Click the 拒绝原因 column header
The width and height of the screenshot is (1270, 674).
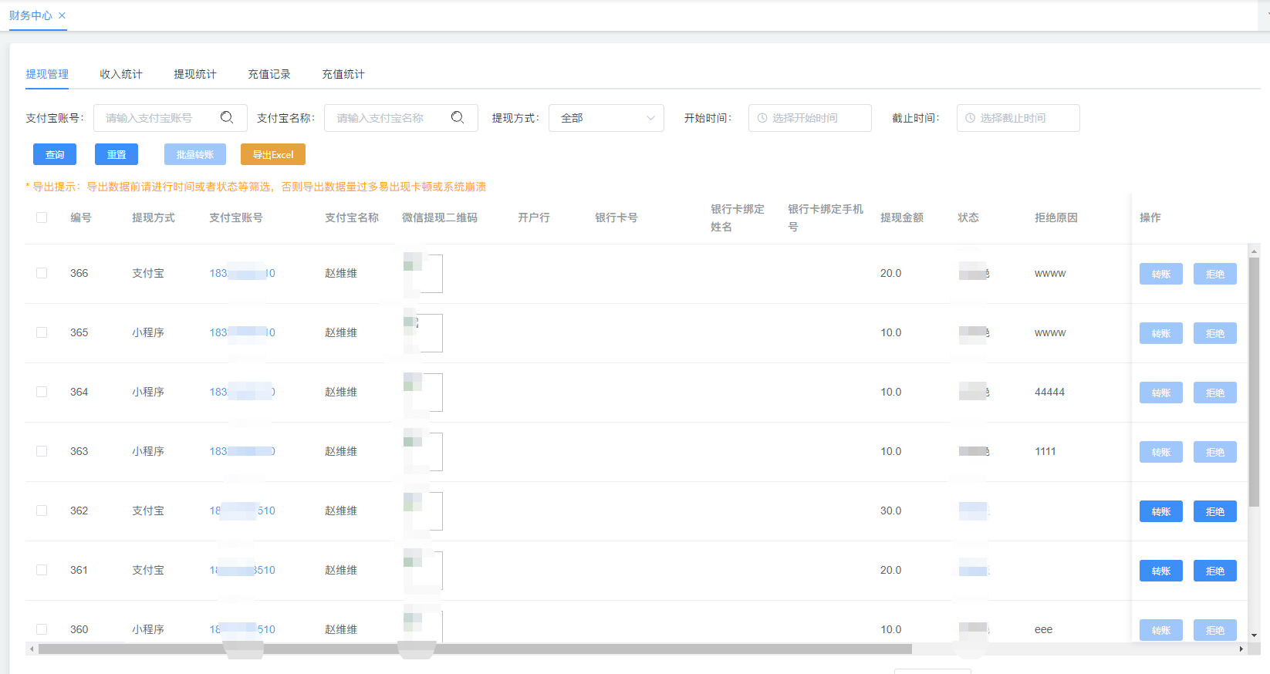coord(1056,217)
